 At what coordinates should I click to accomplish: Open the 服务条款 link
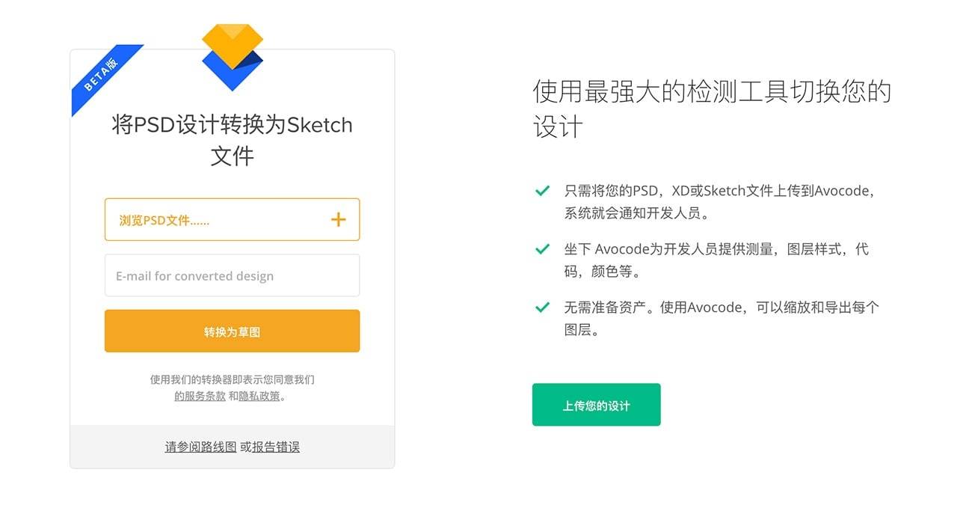[x=200, y=397]
